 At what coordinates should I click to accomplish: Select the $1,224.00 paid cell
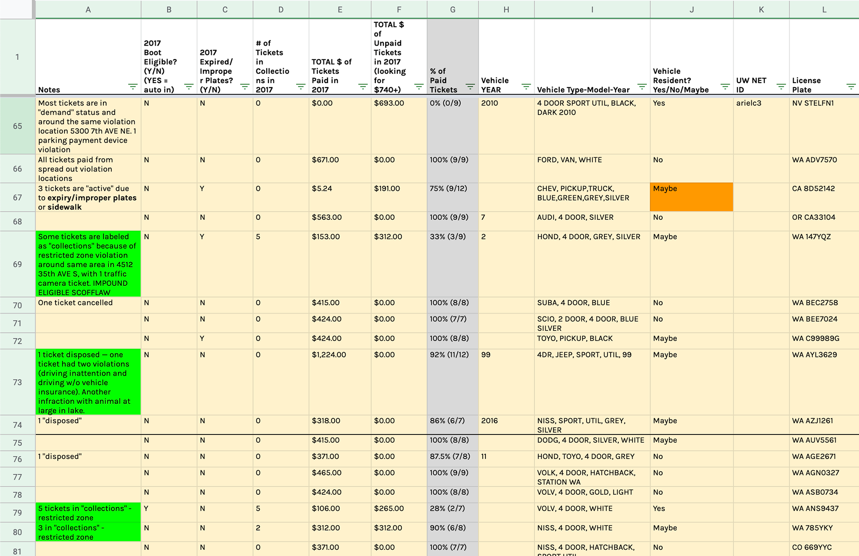[340, 382]
